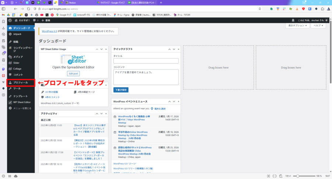
Task: Click the 場所を選択 location link
Action: click(x=159, y=109)
